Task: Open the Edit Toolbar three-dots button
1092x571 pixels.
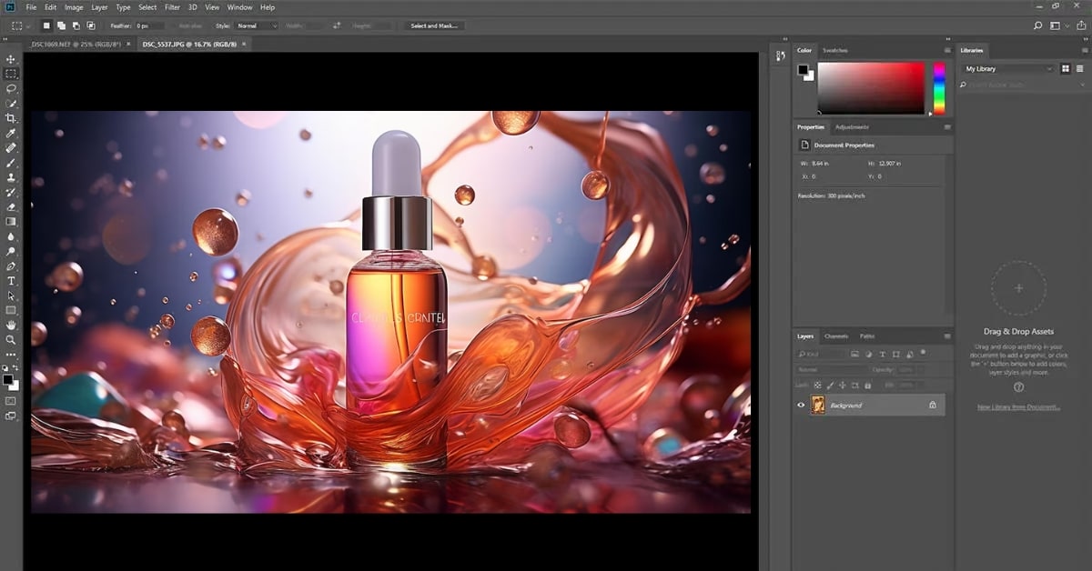Action: tap(11, 355)
